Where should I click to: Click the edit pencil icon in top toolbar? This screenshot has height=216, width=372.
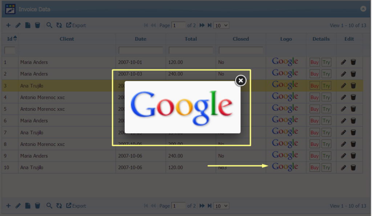click(18, 25)
